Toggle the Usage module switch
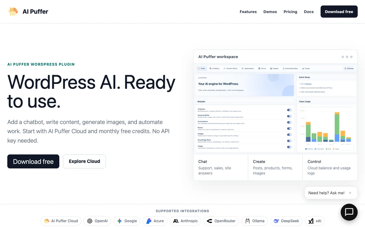This screenshot has width=365, height=228. pos(289,147)
